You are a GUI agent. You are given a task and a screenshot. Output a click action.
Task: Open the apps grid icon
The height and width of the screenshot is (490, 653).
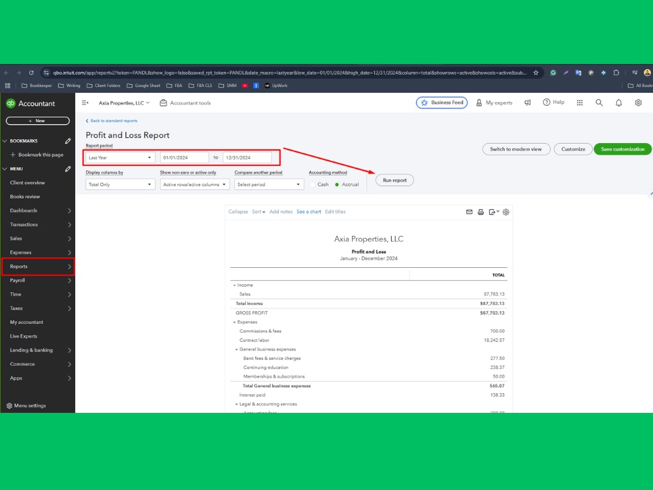coord(580,103)
